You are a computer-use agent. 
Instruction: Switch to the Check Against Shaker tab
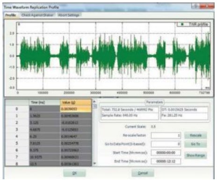coord(37,15)
